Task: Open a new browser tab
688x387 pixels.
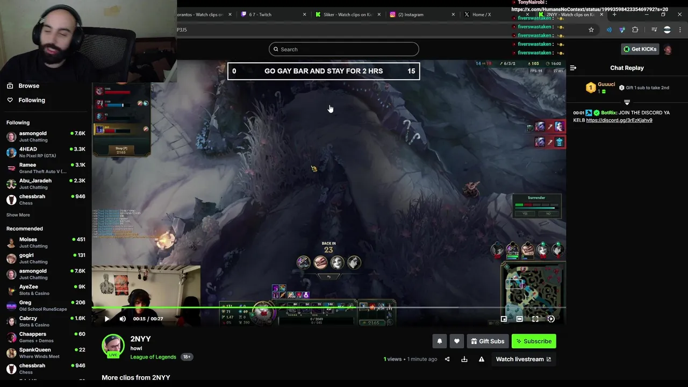Action: pos(614,15)
